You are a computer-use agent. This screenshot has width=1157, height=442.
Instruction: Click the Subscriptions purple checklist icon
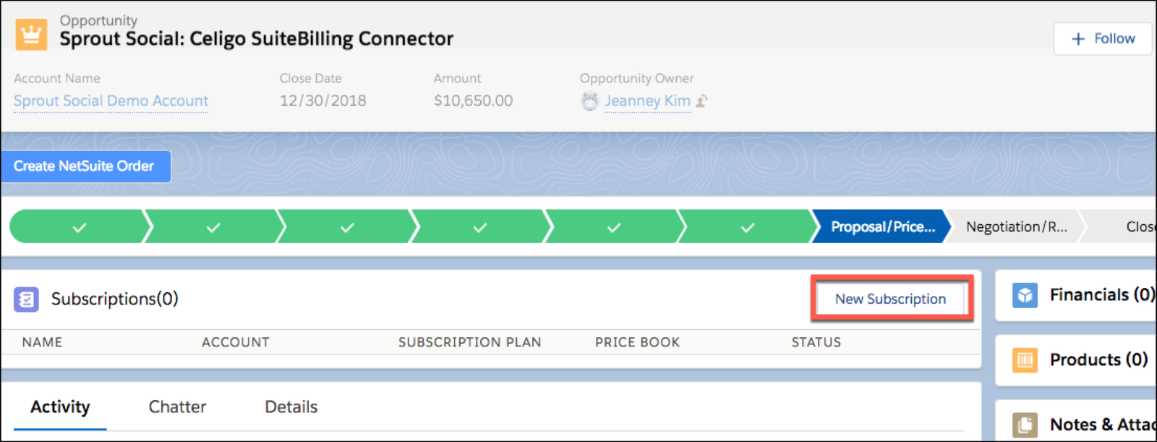[27, 299]
